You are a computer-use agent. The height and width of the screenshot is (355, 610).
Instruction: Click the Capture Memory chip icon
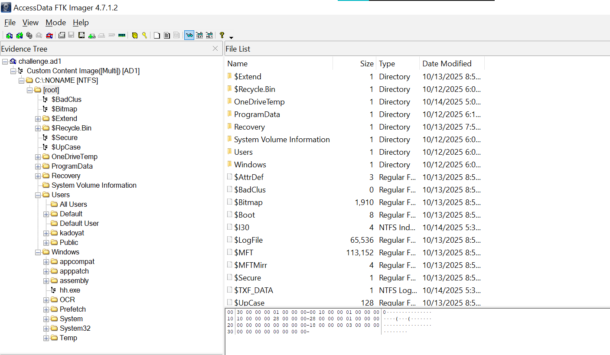pos(122,35)
